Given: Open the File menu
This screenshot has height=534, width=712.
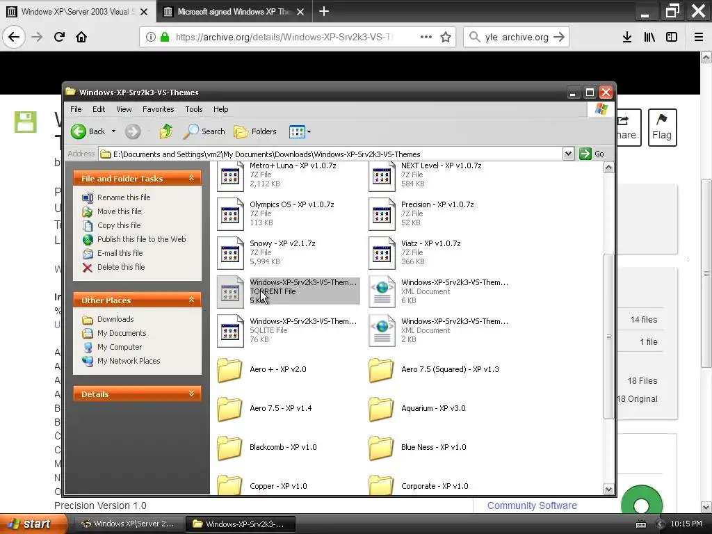Looking at the screenshot, I should click(x=76, y=109).
